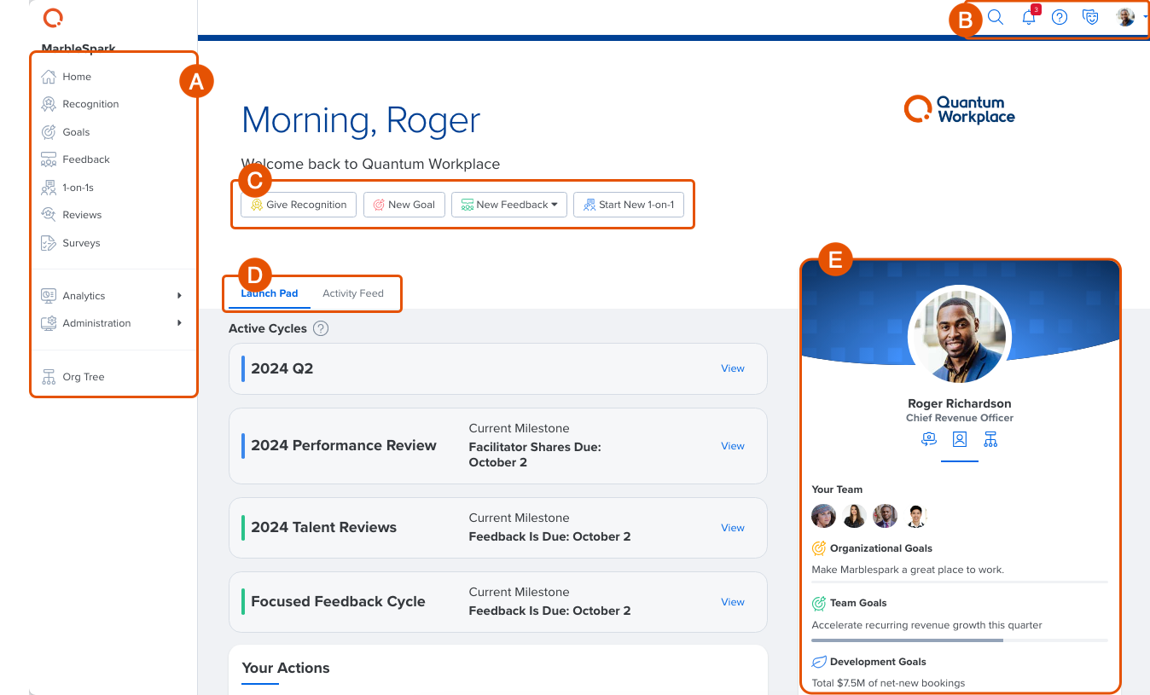
Task: Switch to the Activity Feed tab
Action: click(x=353, y=292)
